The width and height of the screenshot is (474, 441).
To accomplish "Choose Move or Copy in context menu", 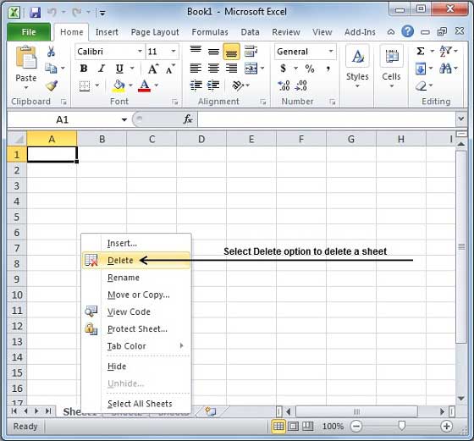I will pyautogui.click(x=136, y=295).
